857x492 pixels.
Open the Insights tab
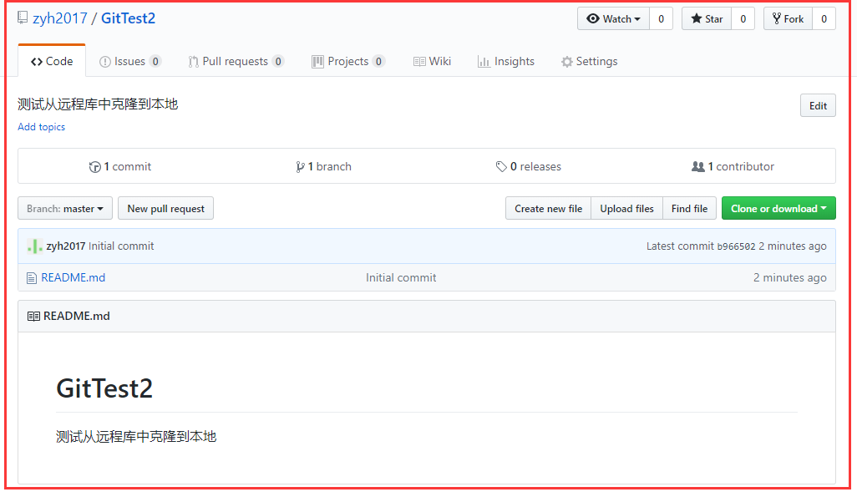[x=506, y=61]
